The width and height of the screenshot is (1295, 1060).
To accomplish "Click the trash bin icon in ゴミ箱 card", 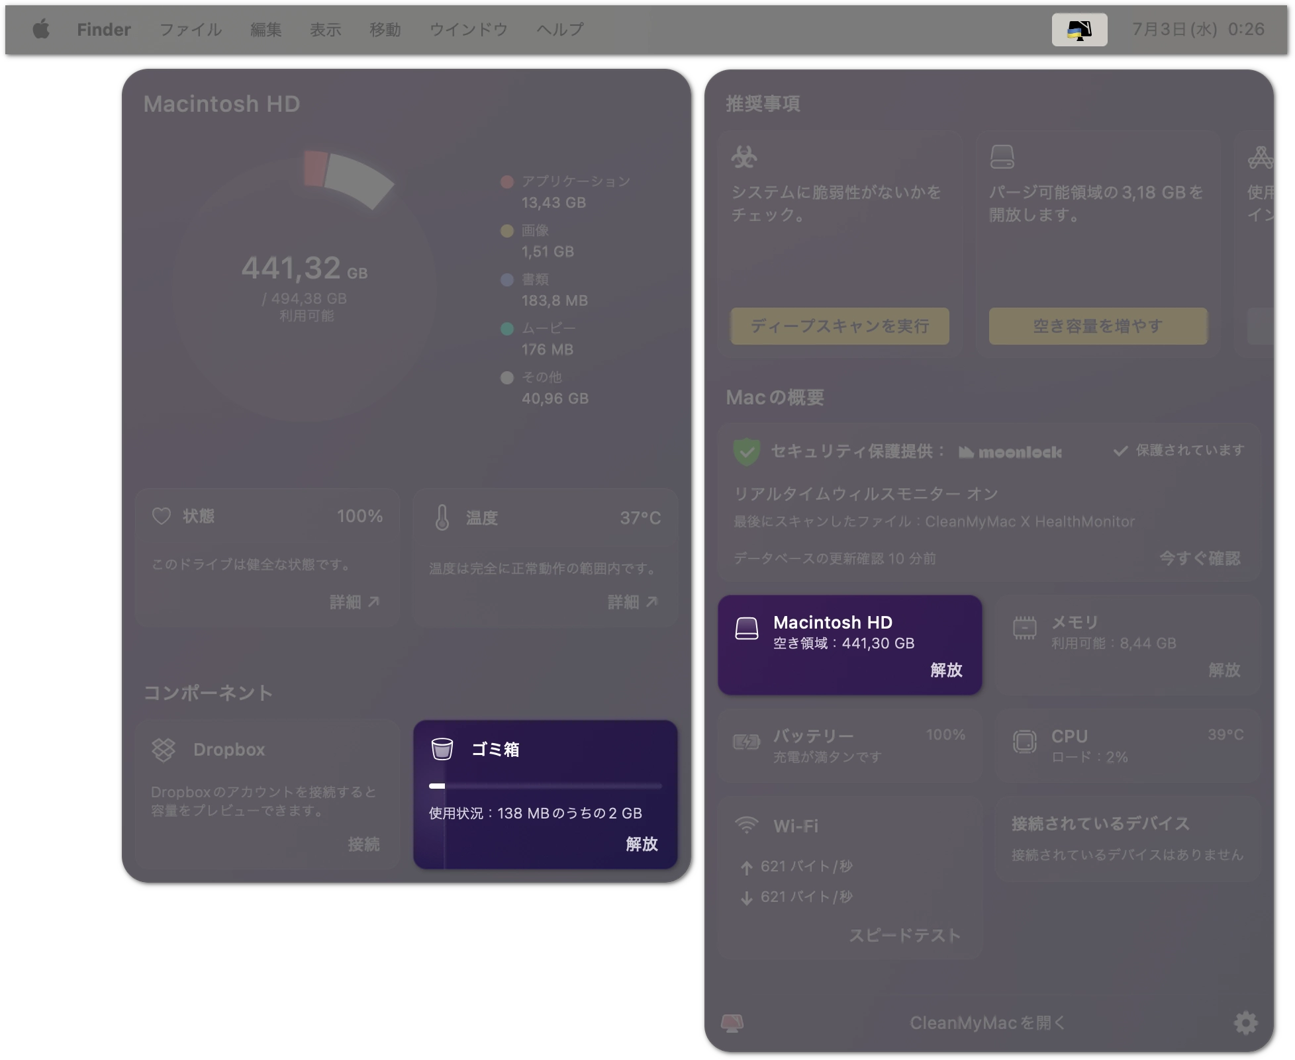I will 442,749.
